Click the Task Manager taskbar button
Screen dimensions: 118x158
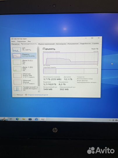click(x=43, y=119)
